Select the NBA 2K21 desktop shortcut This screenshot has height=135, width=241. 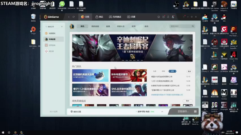[214, 81]
